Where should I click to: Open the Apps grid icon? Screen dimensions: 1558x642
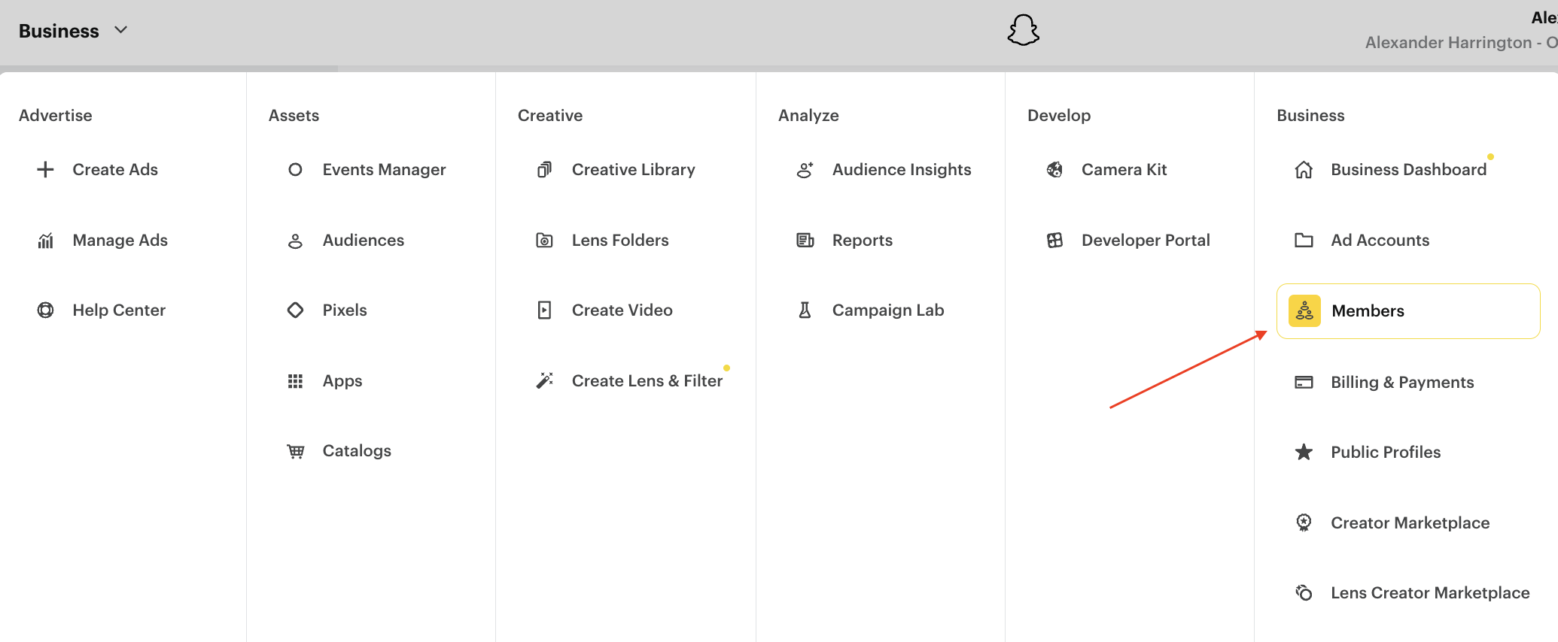[x=295, y=381]
